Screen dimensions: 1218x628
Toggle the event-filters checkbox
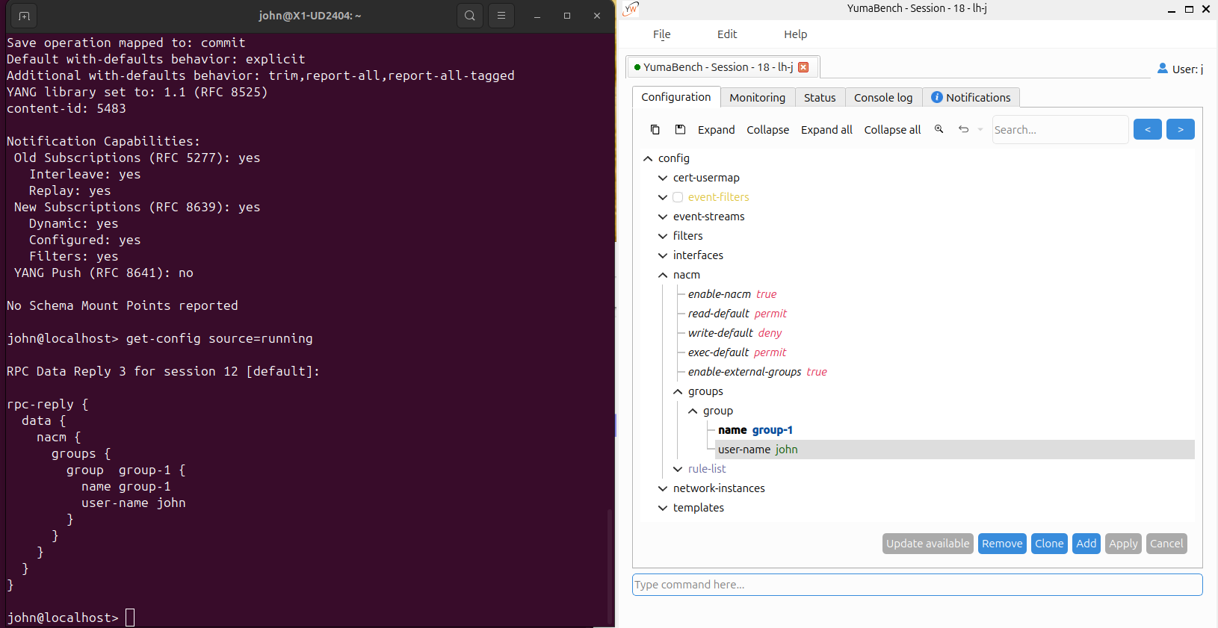click(678, 197)
